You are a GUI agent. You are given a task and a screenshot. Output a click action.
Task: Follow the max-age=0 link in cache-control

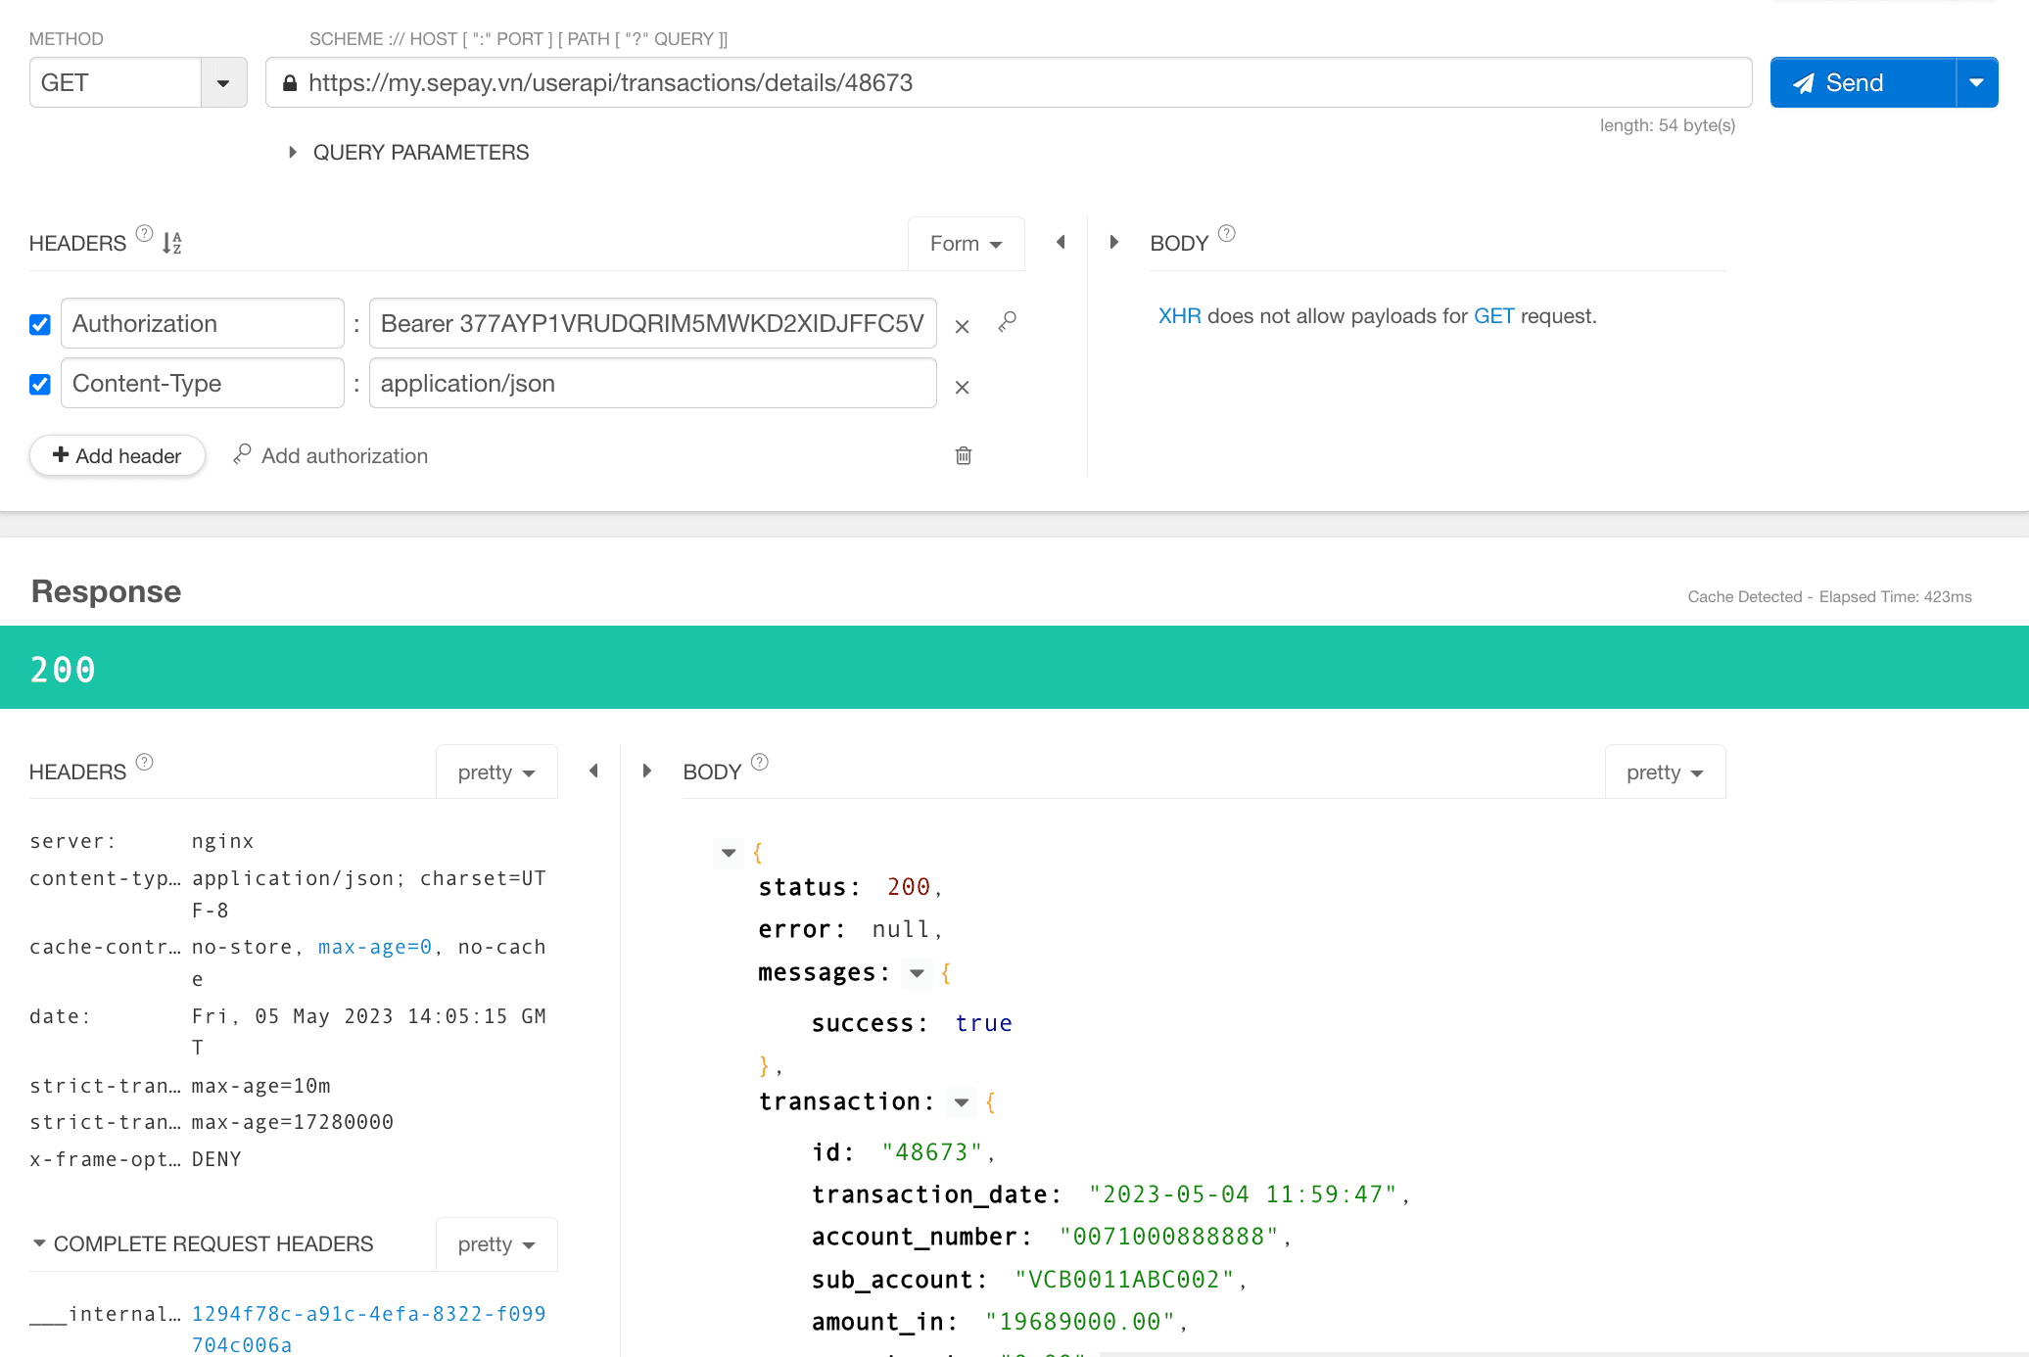point(373,946)
